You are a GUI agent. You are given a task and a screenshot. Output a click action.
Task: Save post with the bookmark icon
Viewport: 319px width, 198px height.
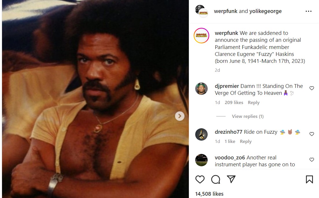click(309, 179)
